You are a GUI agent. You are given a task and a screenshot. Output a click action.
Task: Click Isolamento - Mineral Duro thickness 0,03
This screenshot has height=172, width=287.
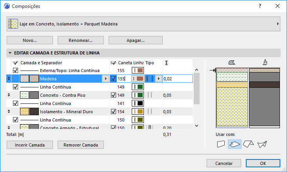point(167,112)
